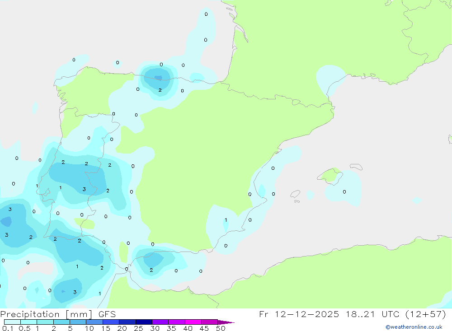452x331 pixels.
Task: Select the 45–50 mm legend color swatch
Action: pos(209,322)
